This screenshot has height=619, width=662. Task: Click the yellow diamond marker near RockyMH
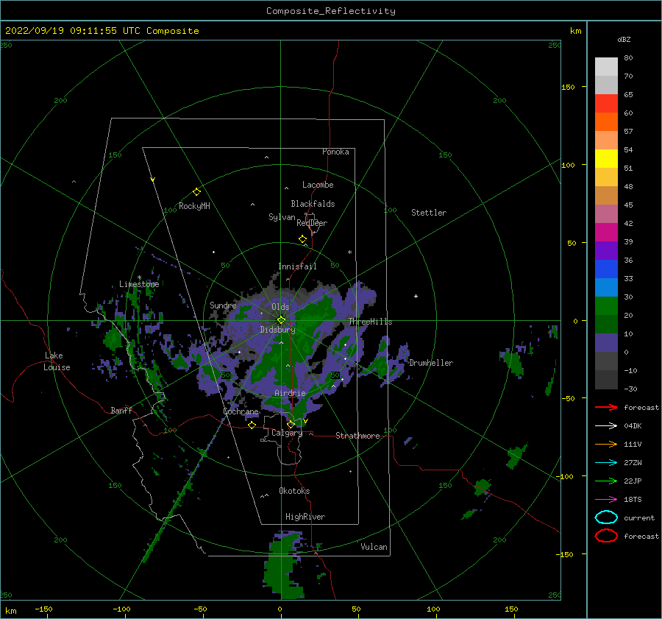196,192
